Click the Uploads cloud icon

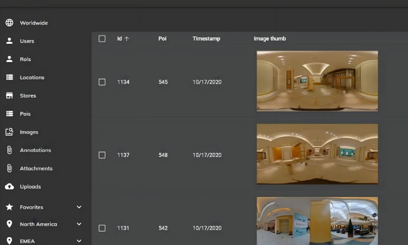pyautogui.click(x=9, y=186)
